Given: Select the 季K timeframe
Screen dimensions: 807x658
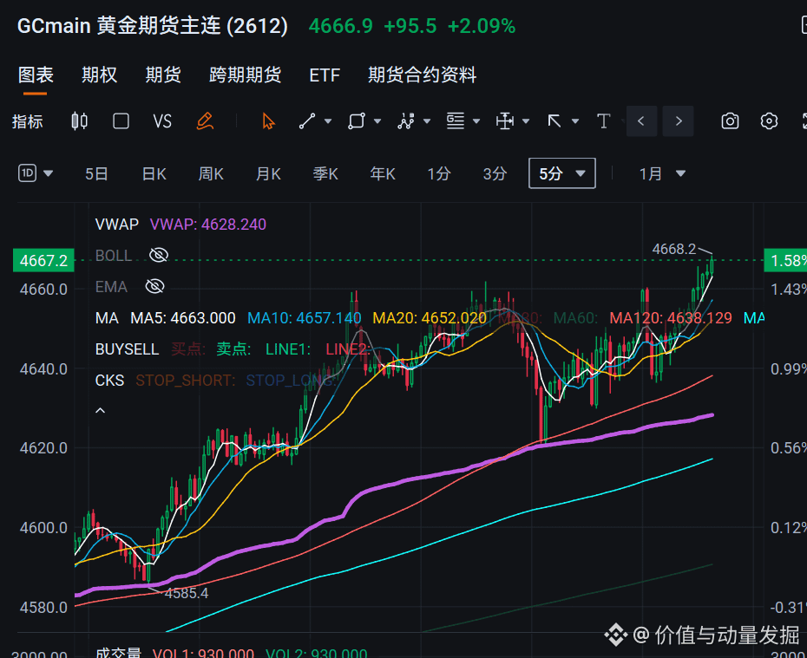Looking at the screenshot, I should [x=325, y=173].
